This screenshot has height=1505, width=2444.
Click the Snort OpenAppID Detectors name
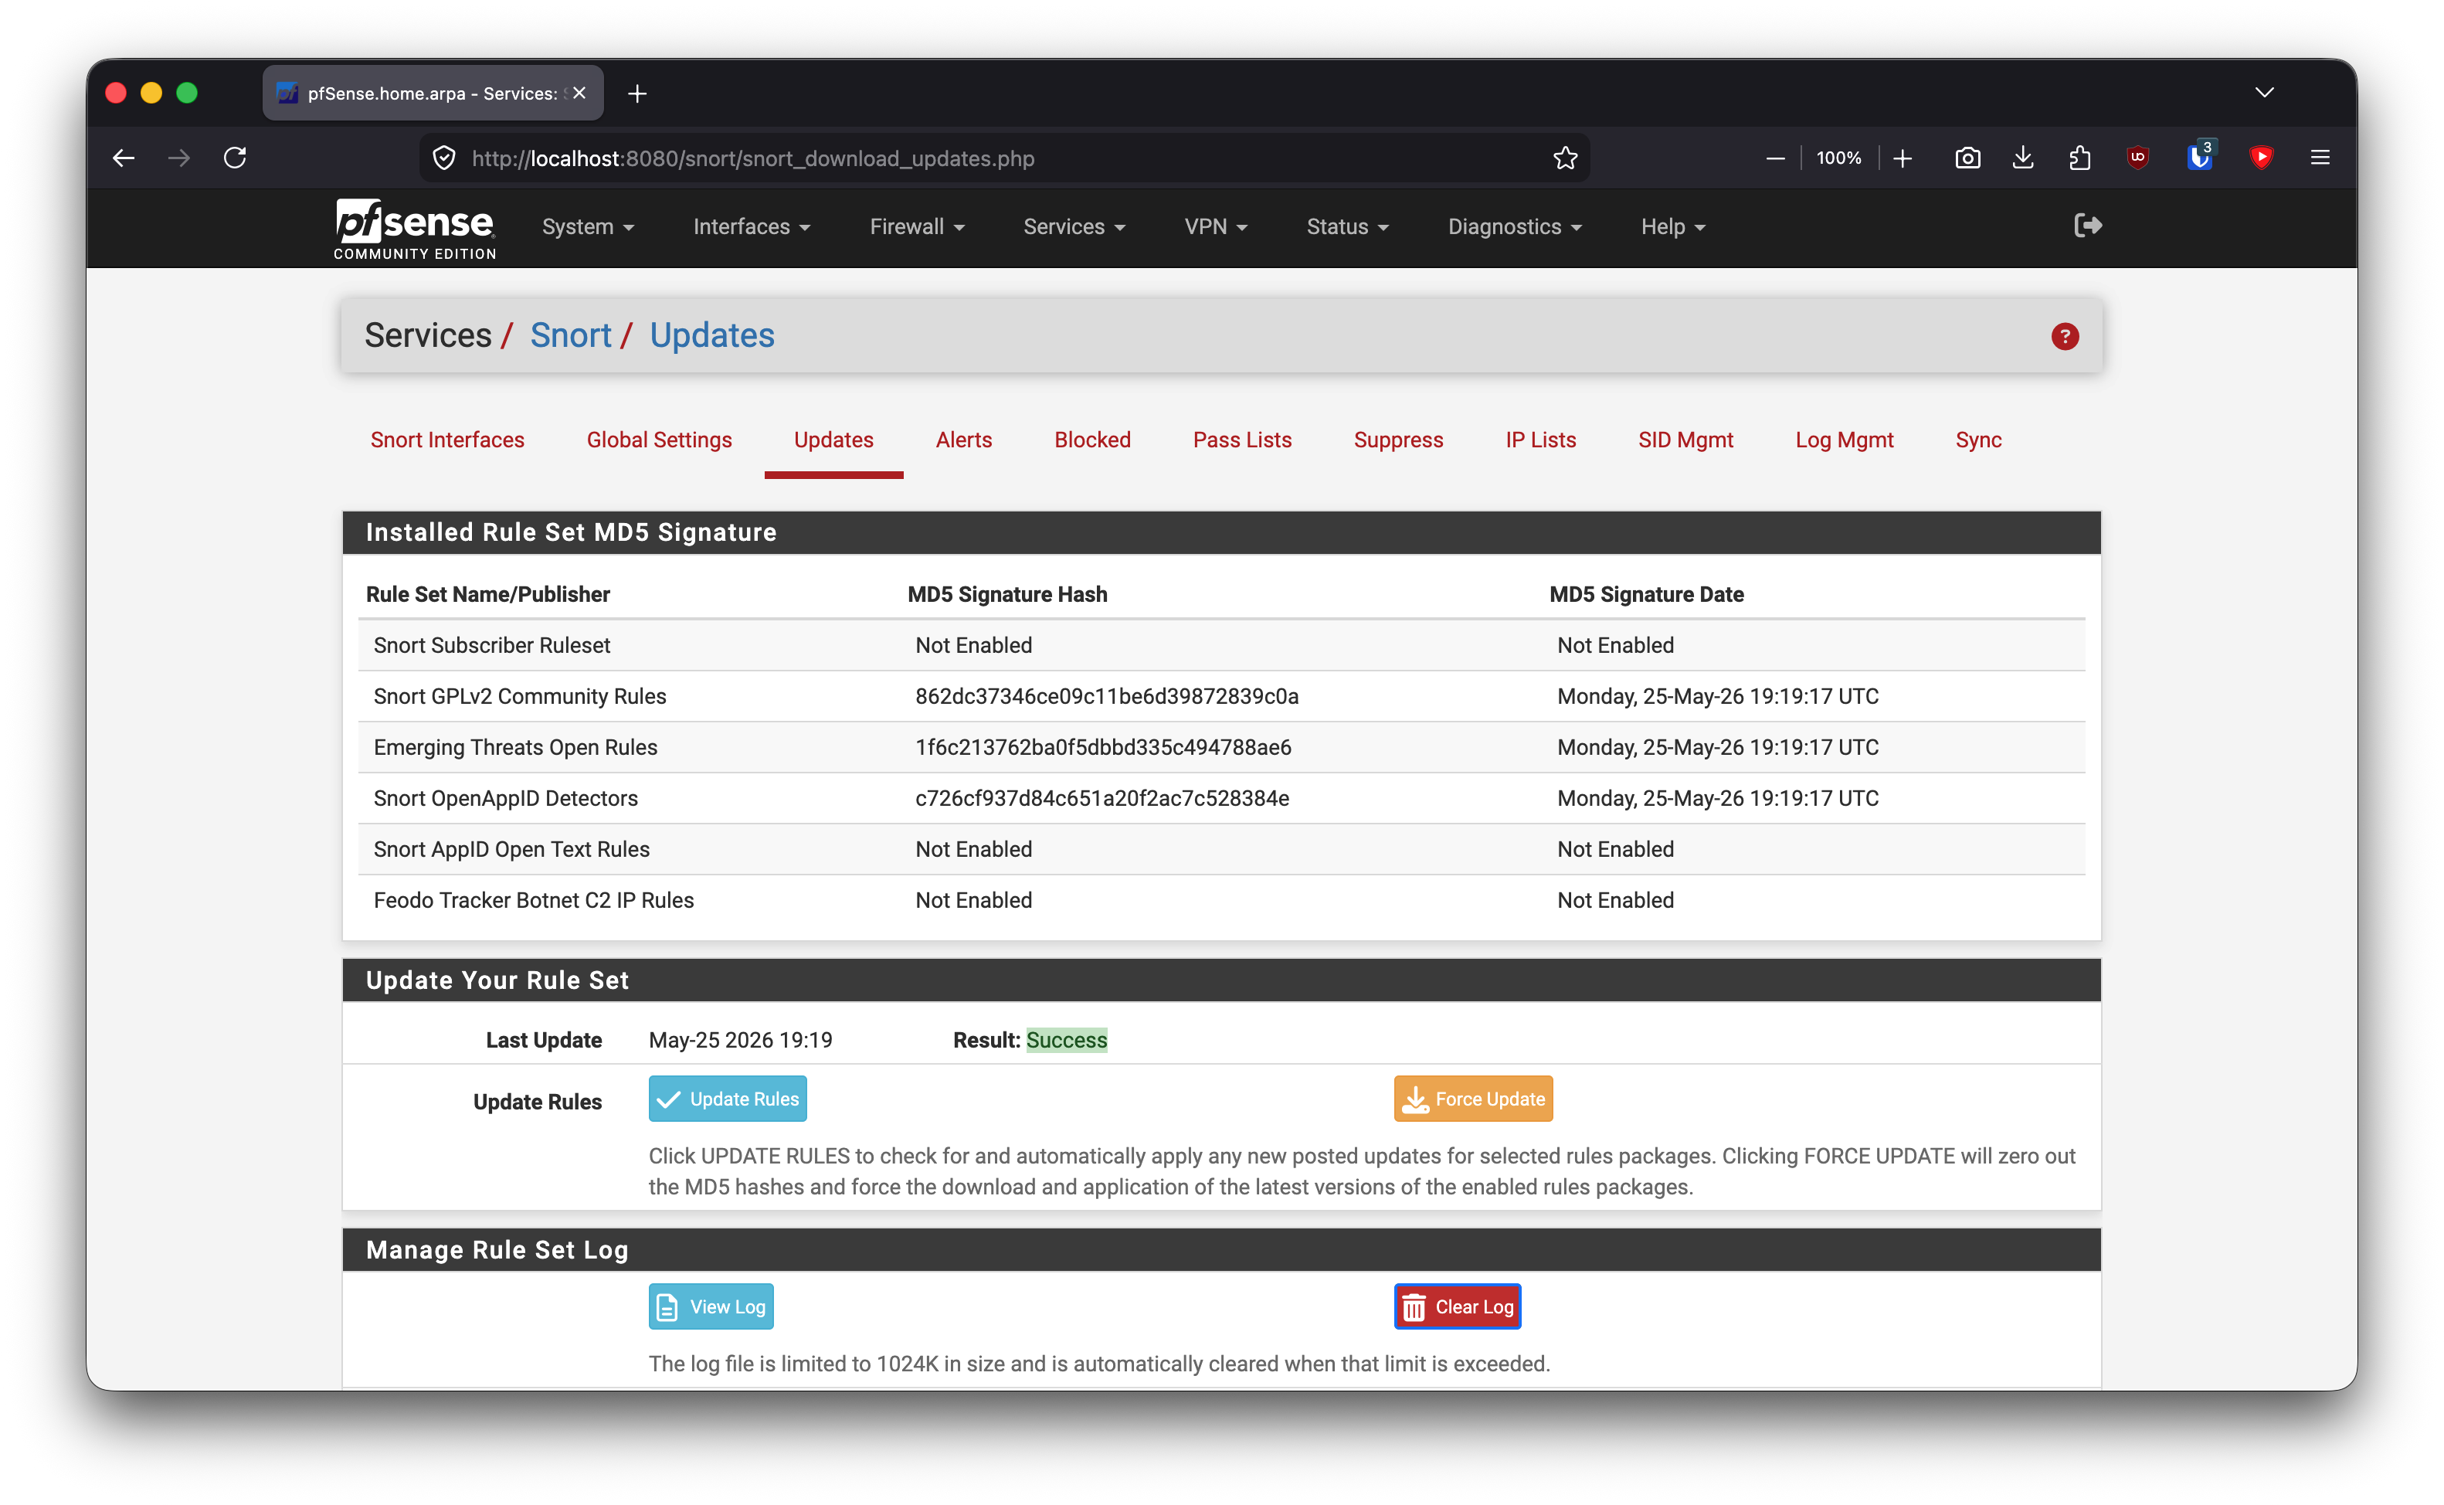(505, 798)
